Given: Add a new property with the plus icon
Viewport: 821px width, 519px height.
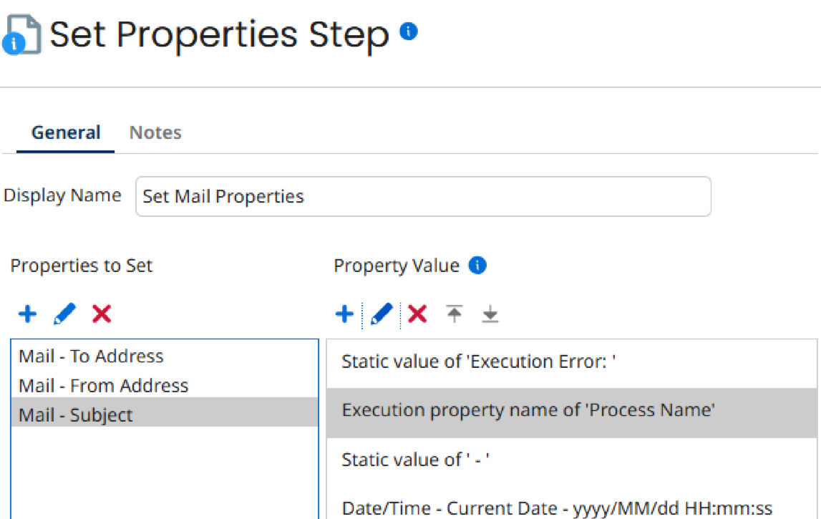Looking at the screenshot, I should (27, 313).
